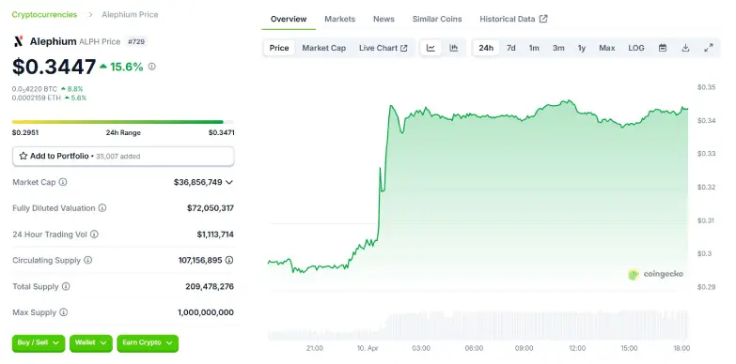Viewport: 736px width, 364px height.
Task: Open Live Chart external link
Action: click(x=383, y=48)
